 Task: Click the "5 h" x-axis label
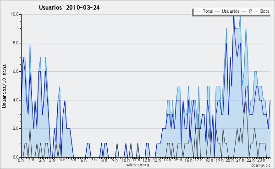tap(73, 160)
